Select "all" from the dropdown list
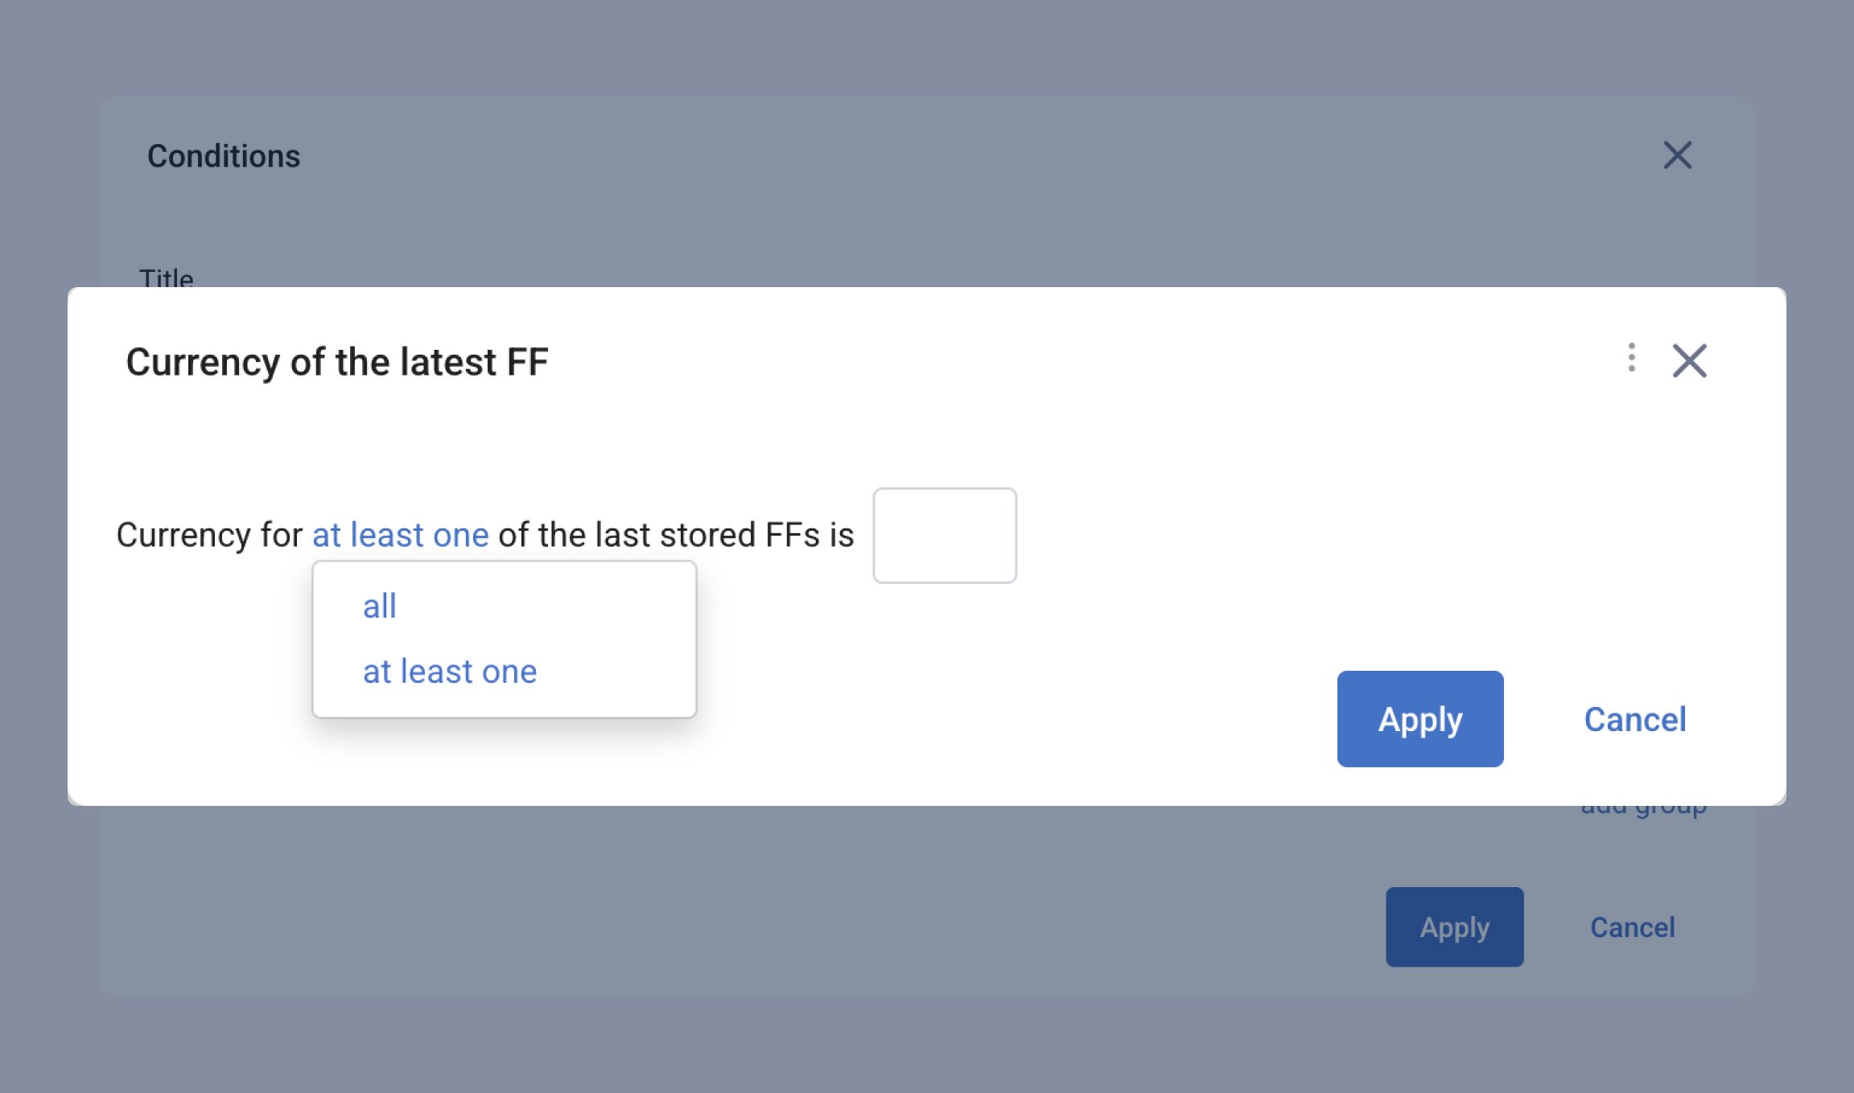The height and width of the screenshot is (1093, 1854). (379, 606)
